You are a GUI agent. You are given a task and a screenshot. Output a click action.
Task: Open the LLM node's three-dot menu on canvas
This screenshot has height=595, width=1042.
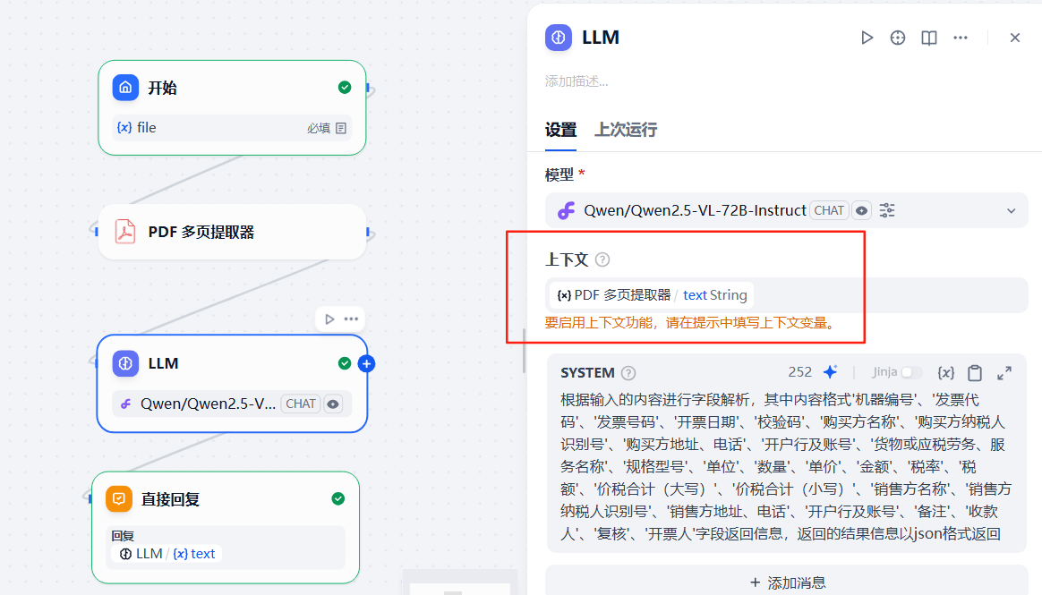coord(351,319)
